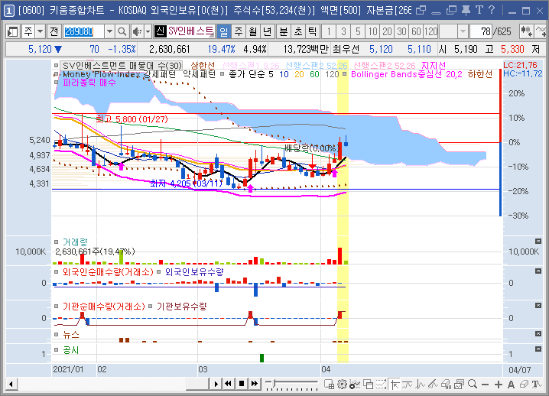Click the 60 interval button
Screen dimensions: 549x396
[x=416, y=32]
